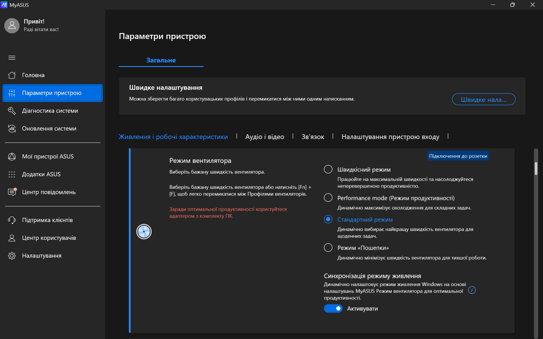This screenshot has height=339, width=543.
Task: Click the Підтримка клієнтів headset icon
Action: tap(12, 220)
